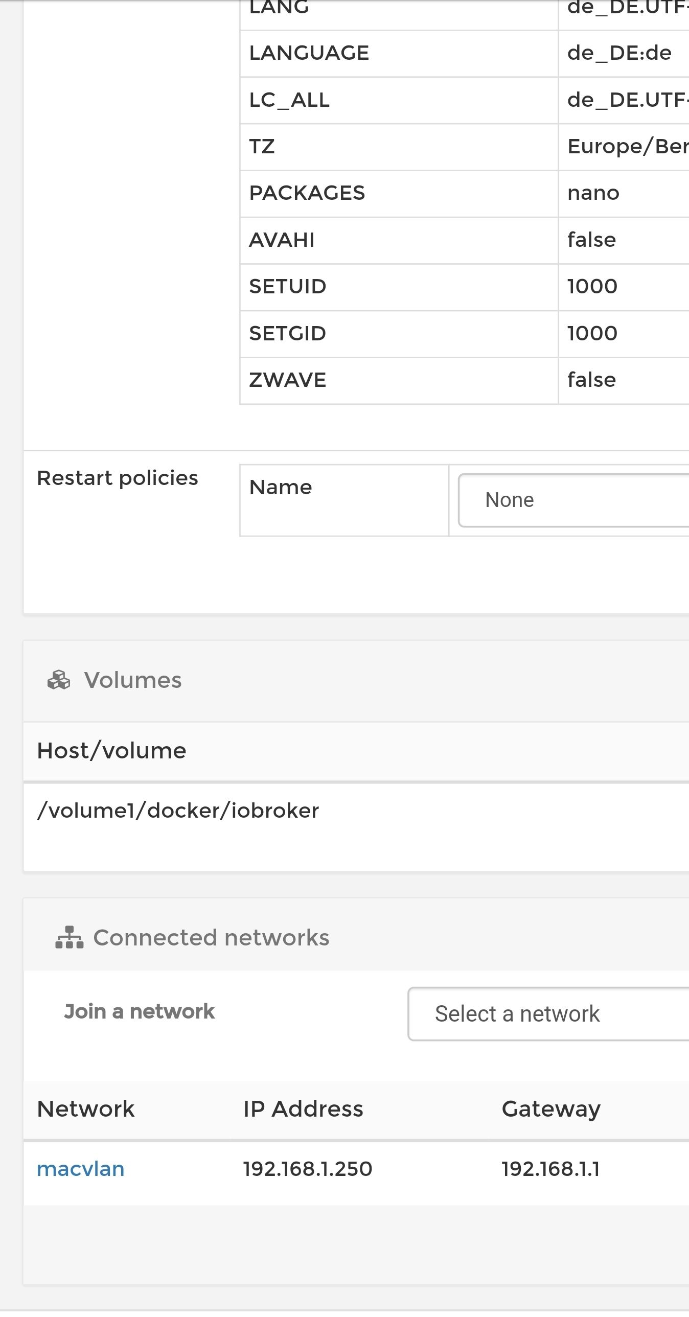Screen dimensions: 689x1317
Task: Open the restart policy Name dropdown
Action: pyautogui.click(x=573, y=500)
